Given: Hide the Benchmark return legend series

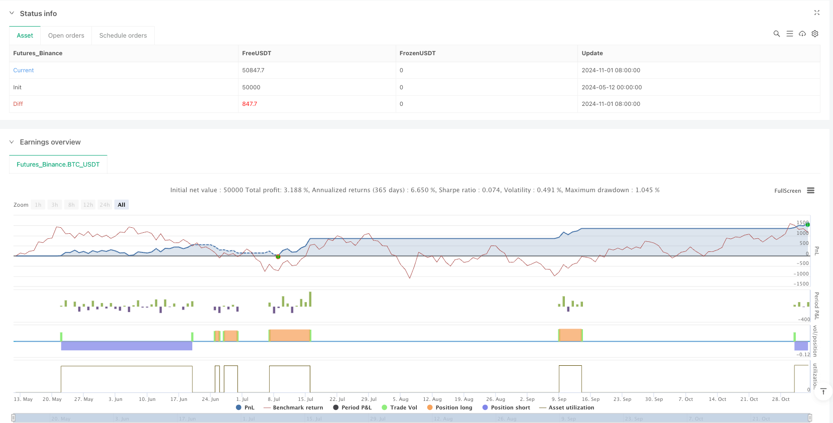Looking at the screenshot, I should pos(293,407).
